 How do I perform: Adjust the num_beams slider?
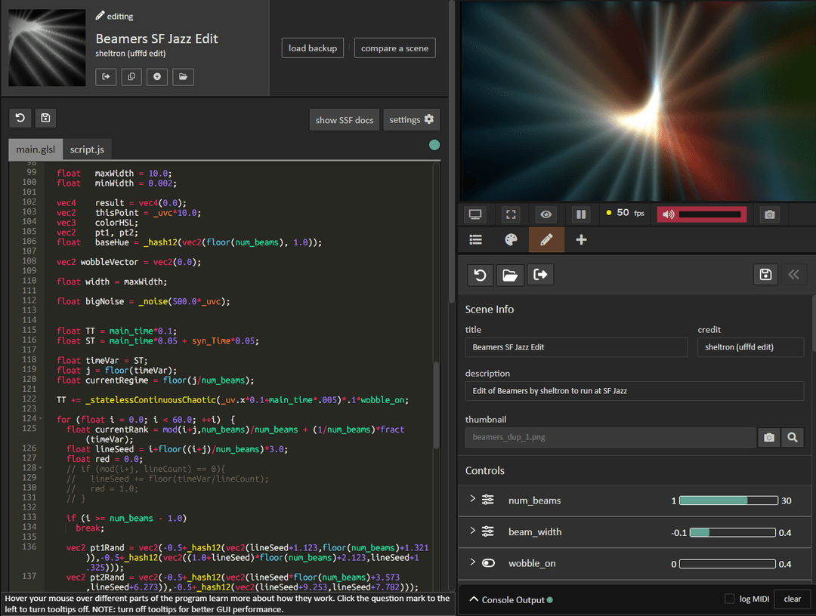(x=728, y=500)
